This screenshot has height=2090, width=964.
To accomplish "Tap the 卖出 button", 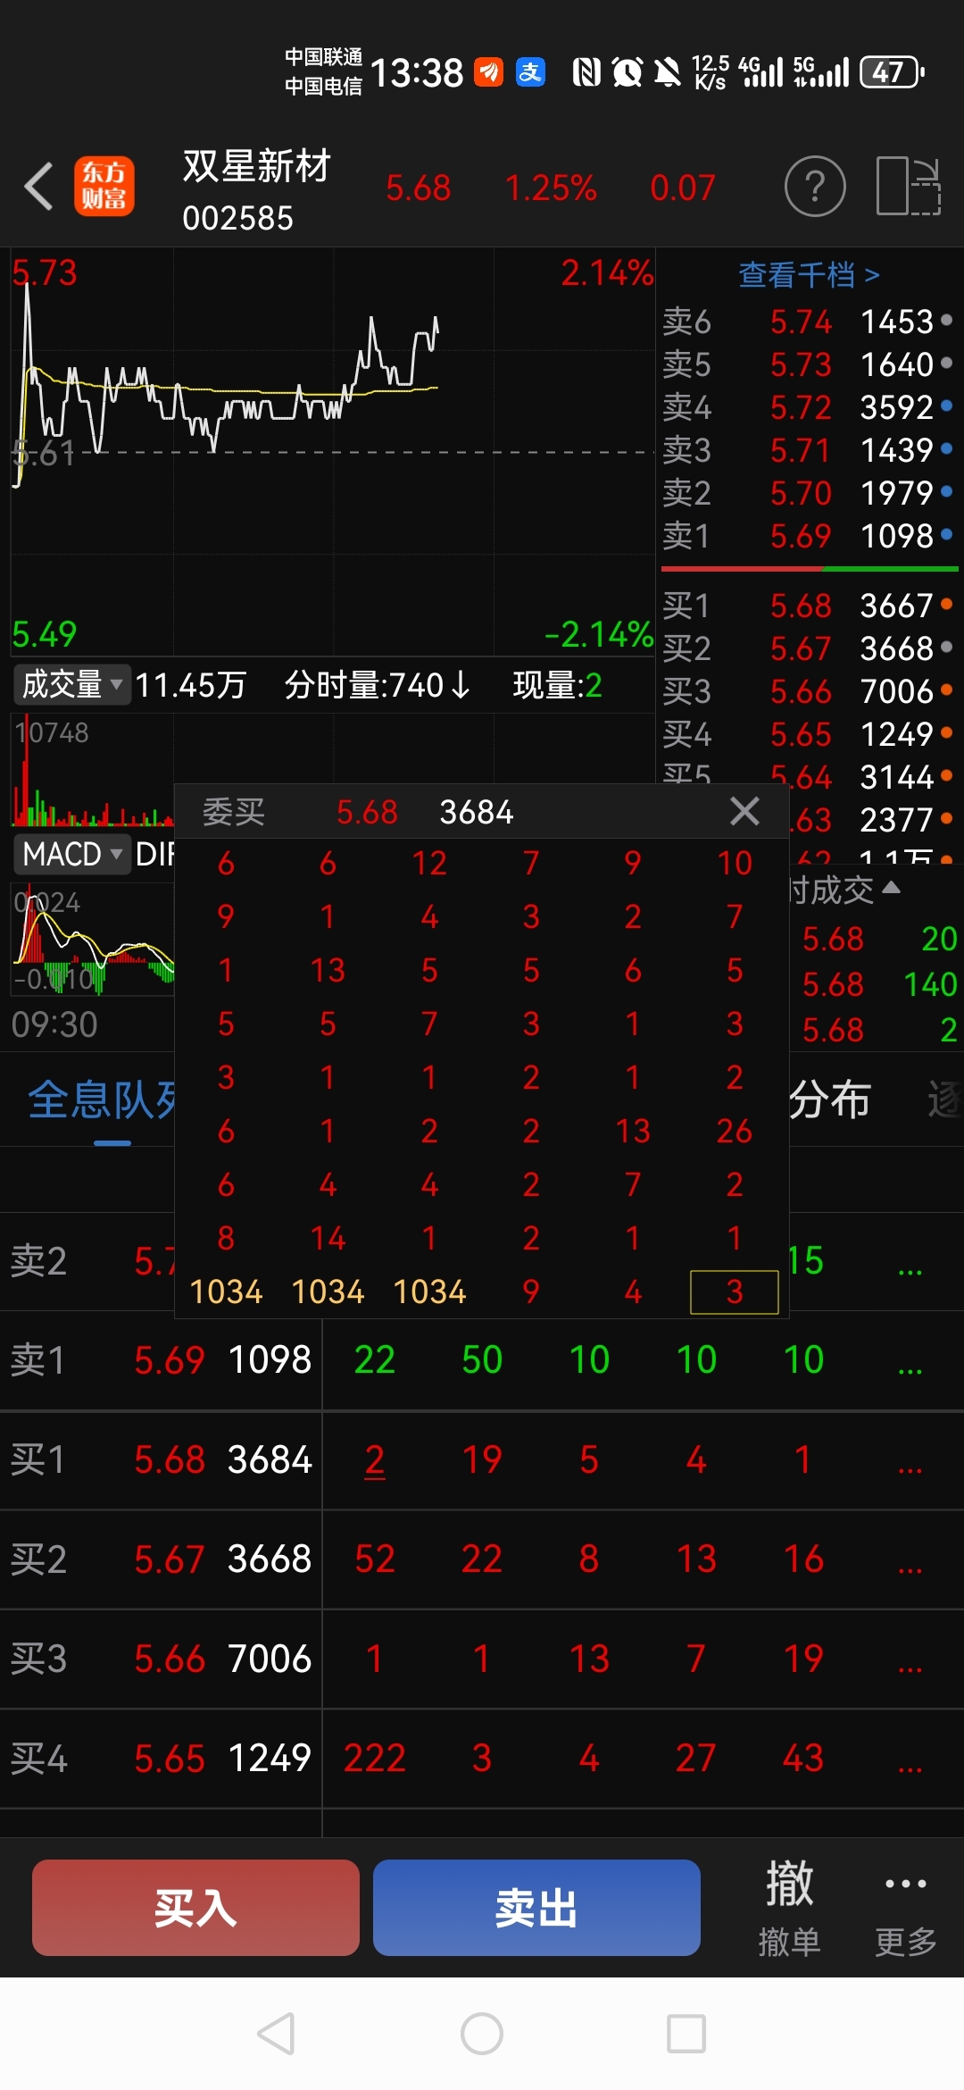I will click(536, 1908).
